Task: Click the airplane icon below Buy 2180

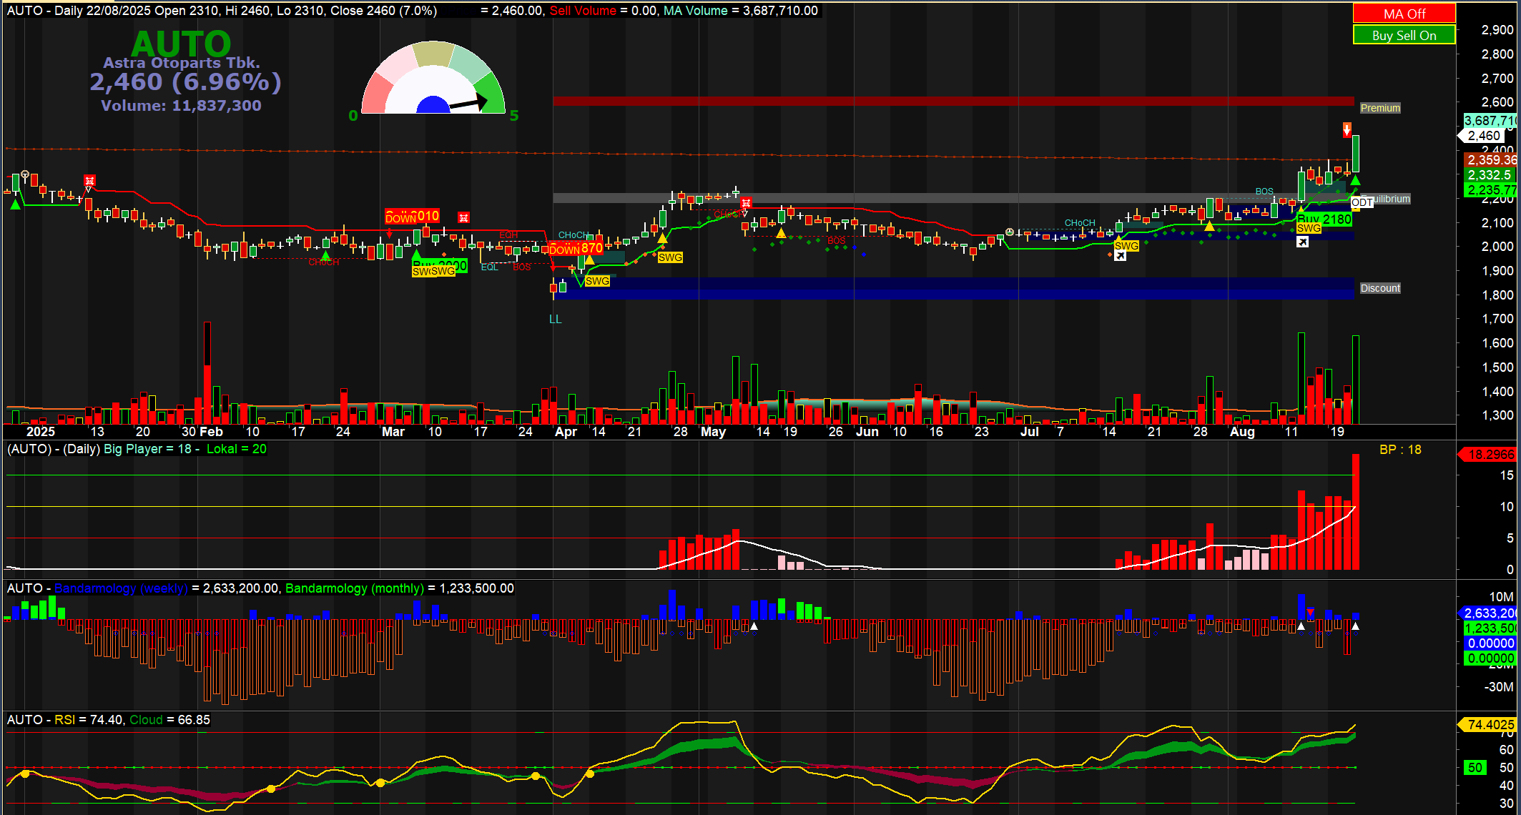Action: click(x=1303, y=242)
